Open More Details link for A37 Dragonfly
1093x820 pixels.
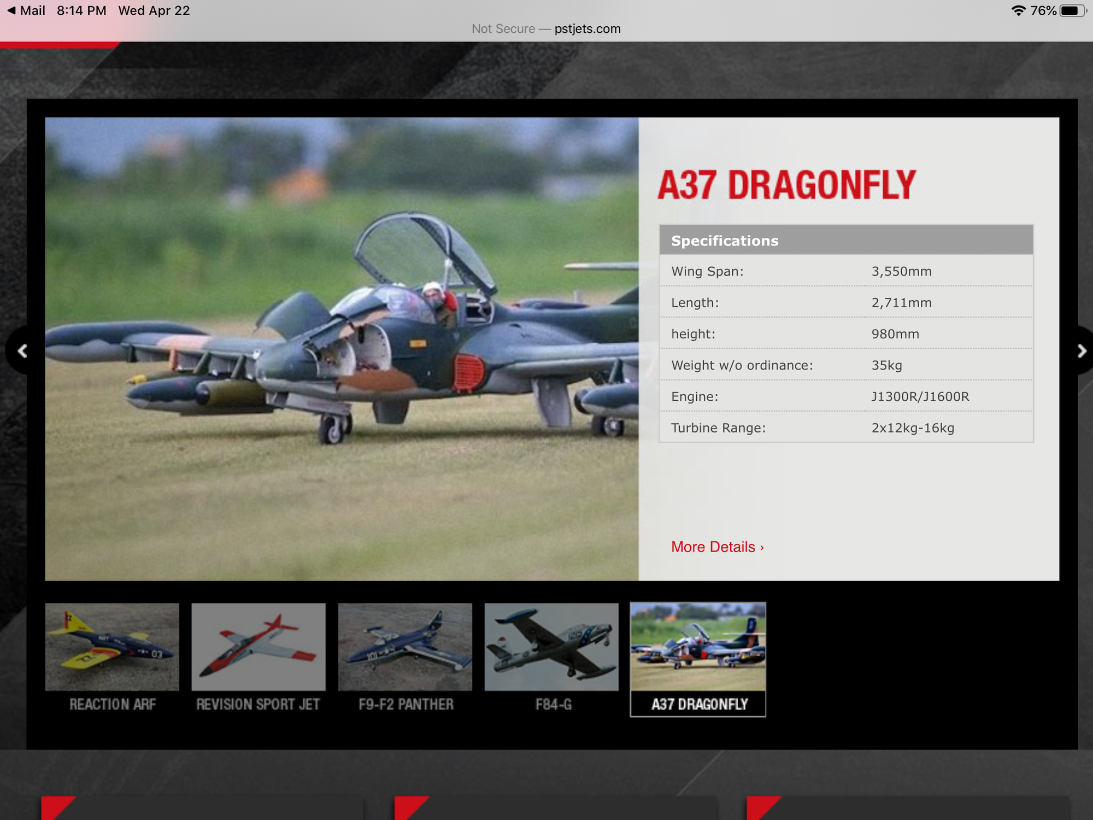point(718,547)
